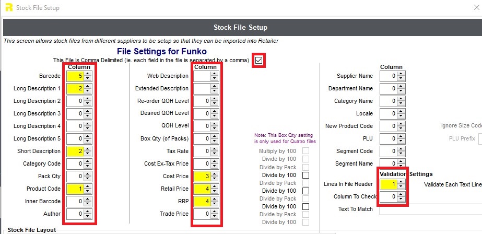Click the Web Description column field

tap(202, 76)
